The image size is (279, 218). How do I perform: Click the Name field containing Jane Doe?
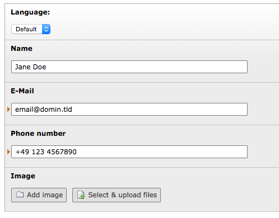(129, 67)
